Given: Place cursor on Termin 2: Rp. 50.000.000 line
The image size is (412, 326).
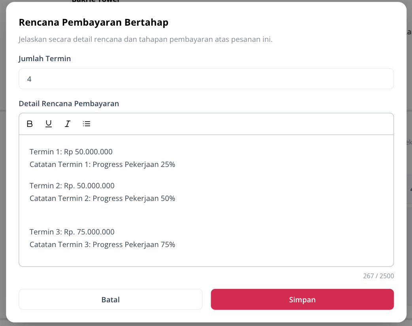Looking at the screenshot, I should [x=72, y=185].
